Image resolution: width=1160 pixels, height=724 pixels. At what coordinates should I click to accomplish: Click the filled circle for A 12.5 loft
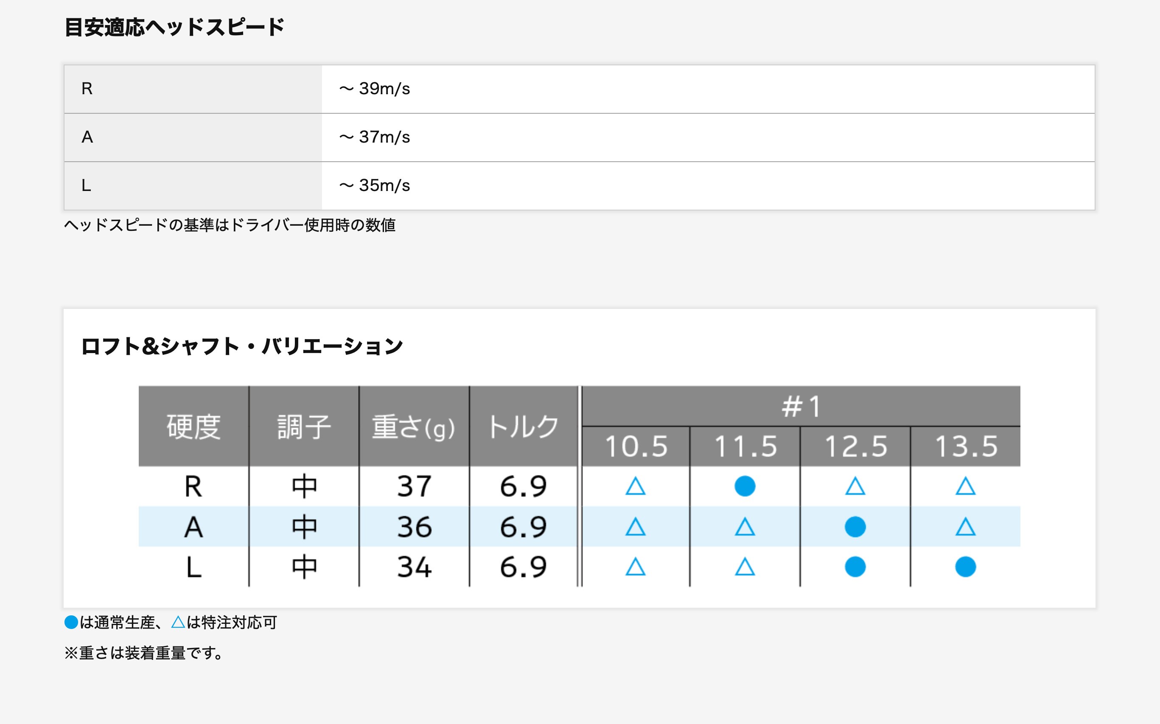pyautogui.click(x=855, y=527)
